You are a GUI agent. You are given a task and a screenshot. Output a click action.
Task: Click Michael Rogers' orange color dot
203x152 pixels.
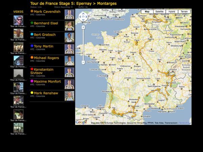pos(32,58)
